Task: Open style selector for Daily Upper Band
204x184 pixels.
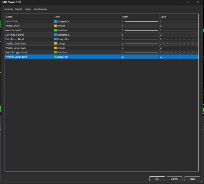Action: (179, 35)
